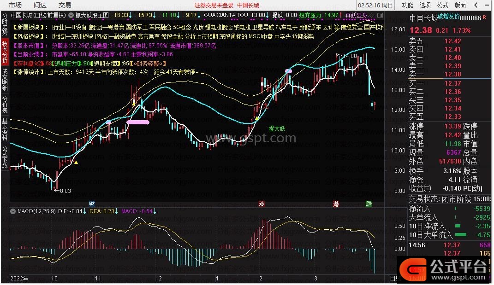The image size is (494, 285).
Task: Click the 净流入 value -5539
Action: 482,209
